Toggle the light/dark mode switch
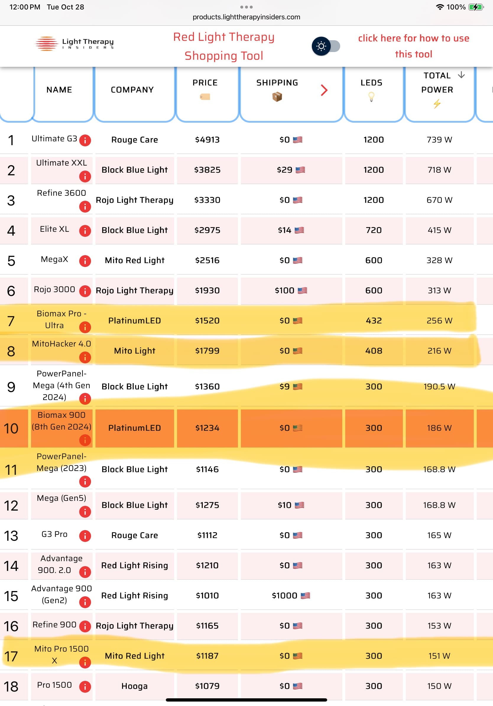This screenshot has width=493, height=706. pos(326,46)
